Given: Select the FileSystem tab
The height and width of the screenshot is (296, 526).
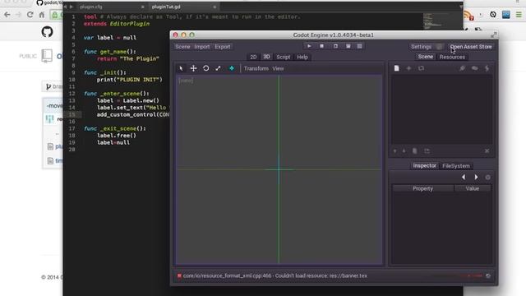Looking at the screenshot, I should 456,166.
